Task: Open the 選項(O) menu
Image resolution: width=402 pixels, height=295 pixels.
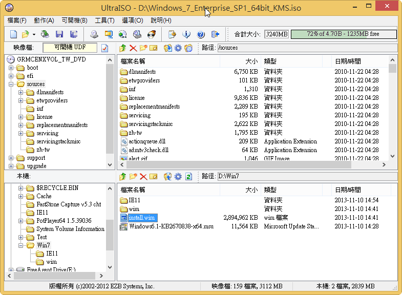Action: point(133,20)
